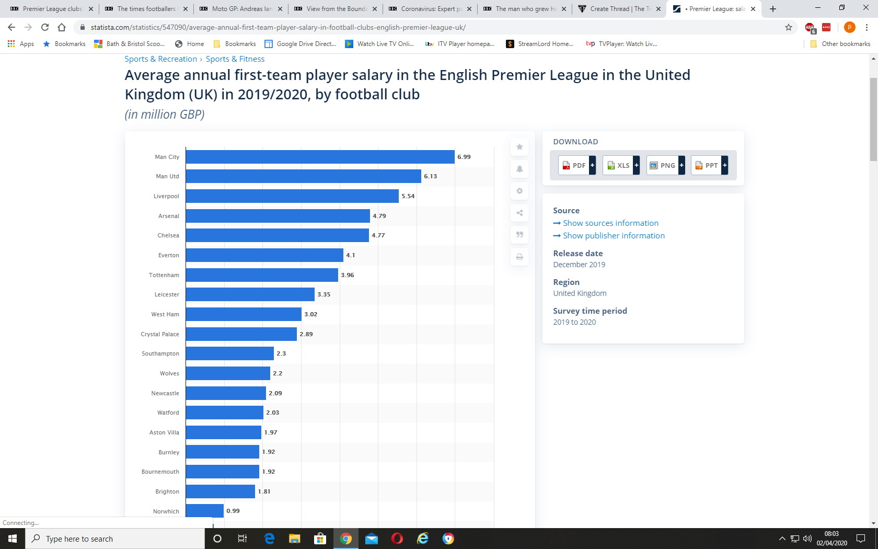Download chart as XLS
This screenshot has width=878, height=549.
pos(618,165)
